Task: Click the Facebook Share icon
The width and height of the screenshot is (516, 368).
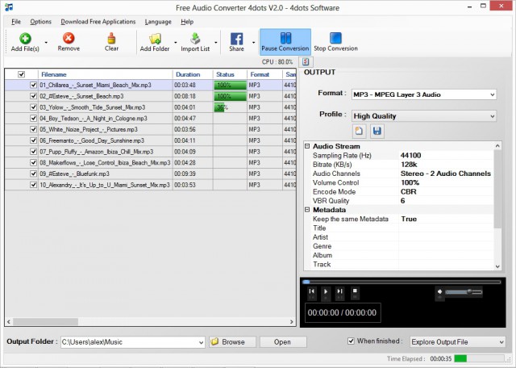Action: [x=236, y=39]
